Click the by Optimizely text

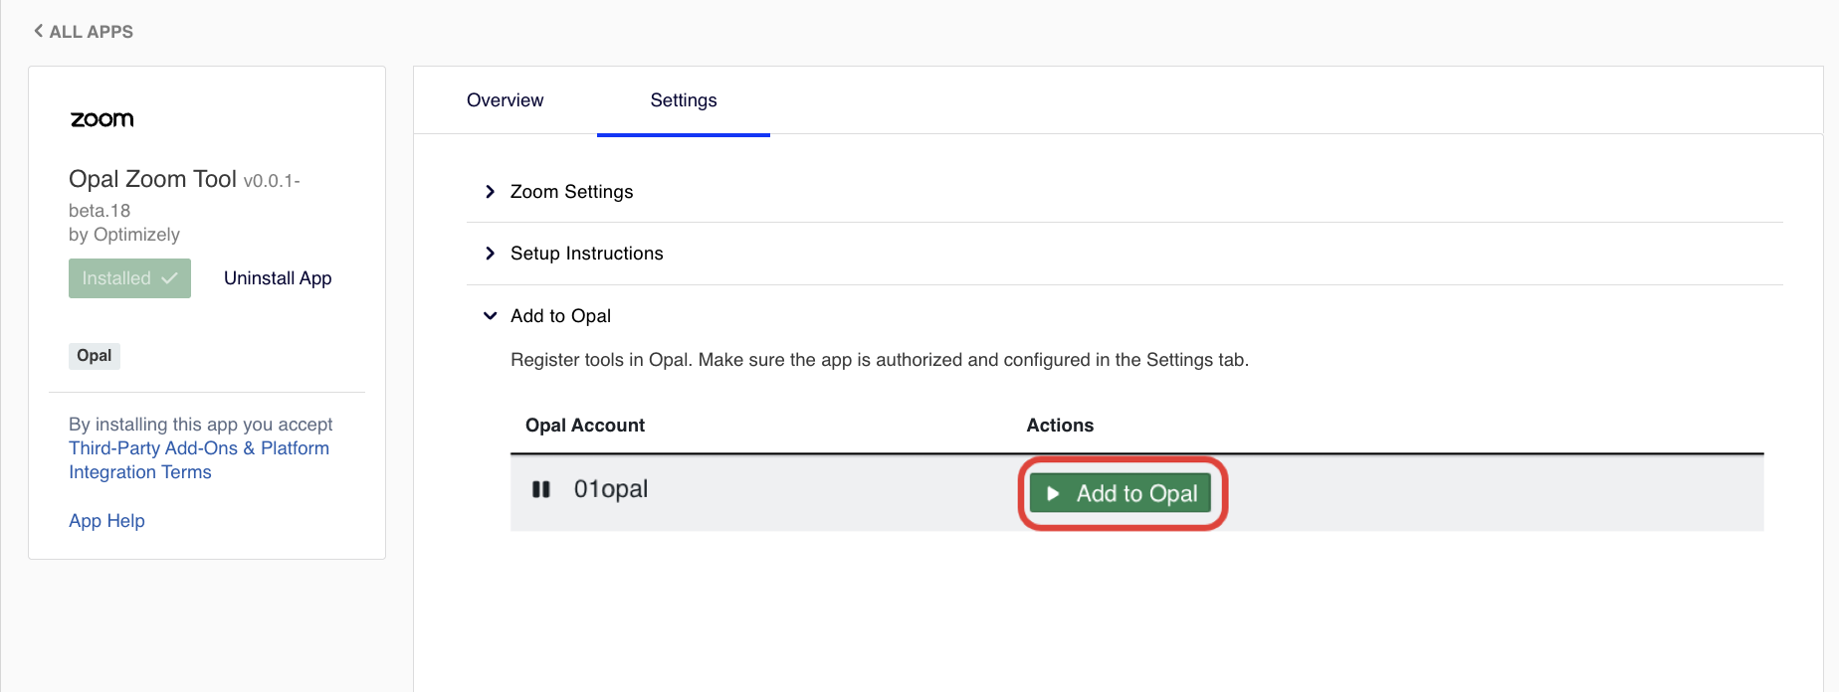(124, 235)
